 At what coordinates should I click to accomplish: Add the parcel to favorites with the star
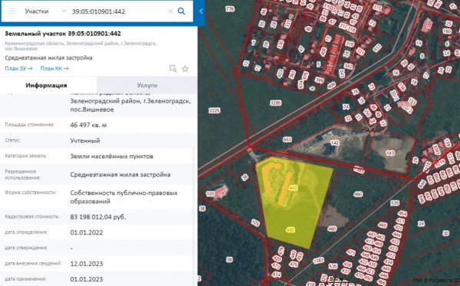[185, 69]
